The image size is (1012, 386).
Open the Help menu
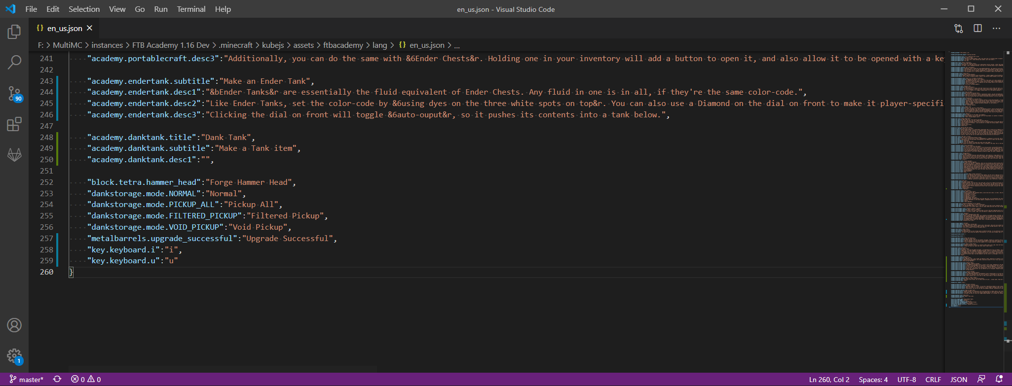223,9
